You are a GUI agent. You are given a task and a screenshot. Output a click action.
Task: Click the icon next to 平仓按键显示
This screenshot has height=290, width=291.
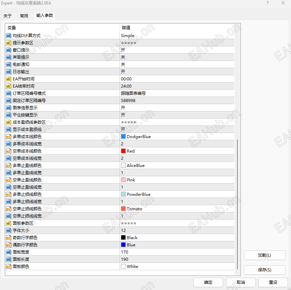pos(8,115)
